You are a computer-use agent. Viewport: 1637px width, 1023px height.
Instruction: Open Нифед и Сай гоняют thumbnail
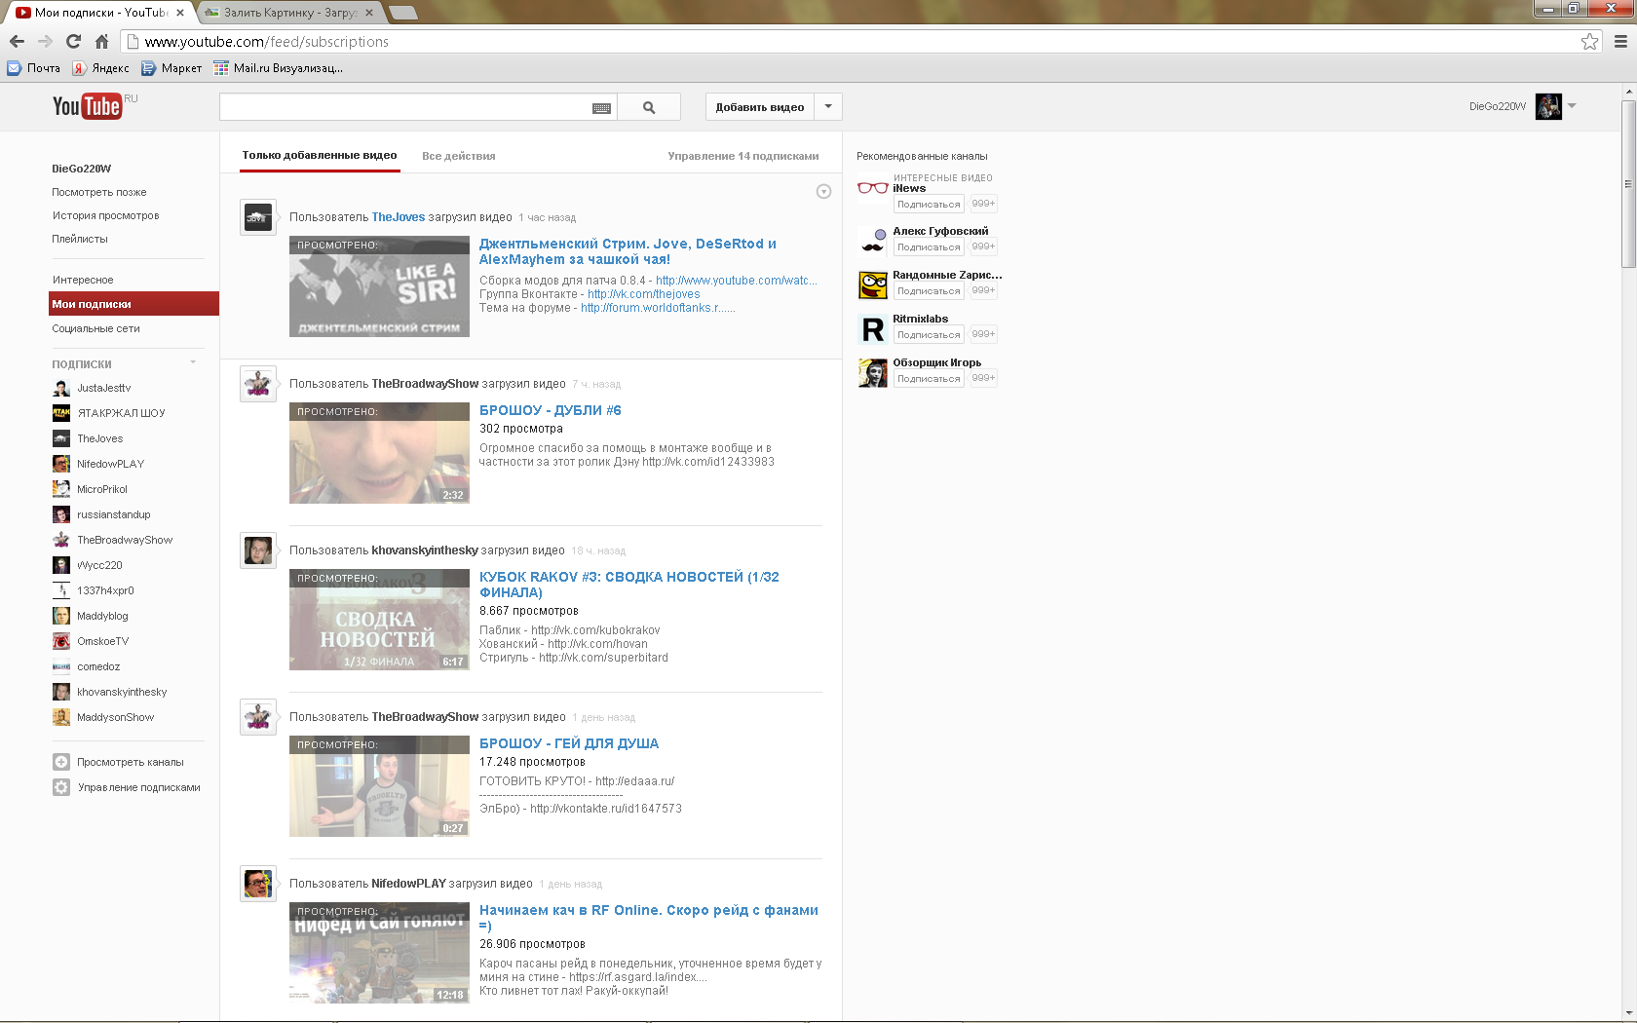click(379, 953)
